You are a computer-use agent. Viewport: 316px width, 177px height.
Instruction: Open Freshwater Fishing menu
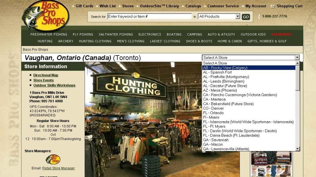click(49, 35)
